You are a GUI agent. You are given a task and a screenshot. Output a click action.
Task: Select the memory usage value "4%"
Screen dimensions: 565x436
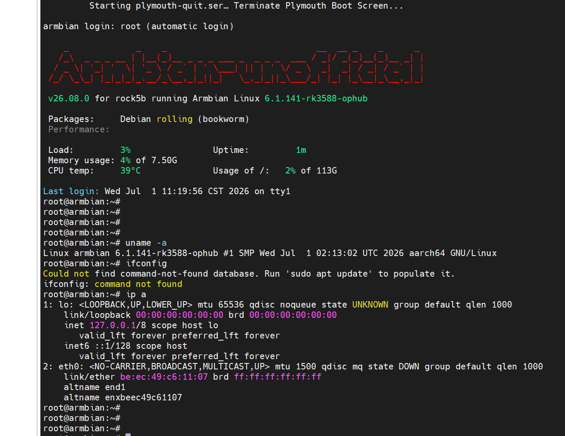(x=125, y=161)
